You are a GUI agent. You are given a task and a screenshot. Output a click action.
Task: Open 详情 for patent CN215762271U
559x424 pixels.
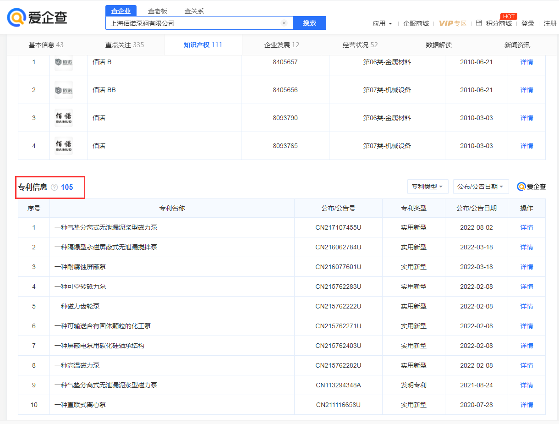527,326
